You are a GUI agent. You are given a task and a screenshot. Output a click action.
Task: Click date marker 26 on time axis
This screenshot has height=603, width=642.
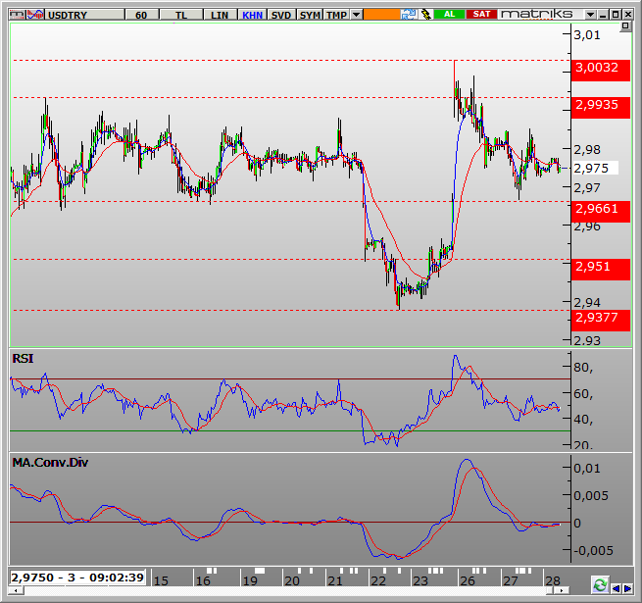point(468,580)
